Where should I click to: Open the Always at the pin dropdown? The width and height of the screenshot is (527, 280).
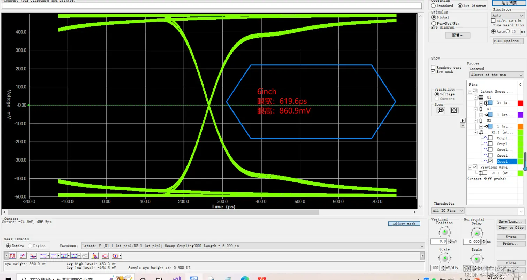[x=496, y=75]
